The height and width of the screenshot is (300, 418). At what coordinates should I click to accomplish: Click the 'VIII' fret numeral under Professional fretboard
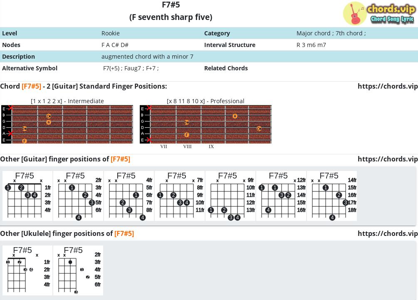(x=188, y=146)
